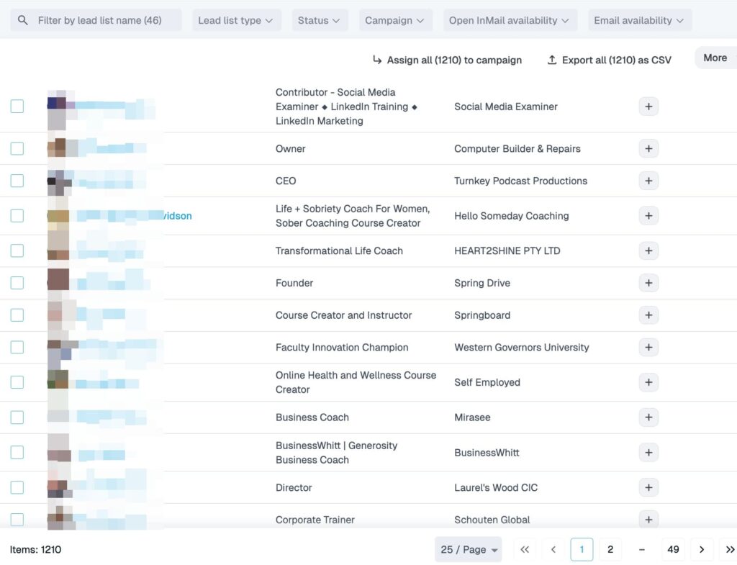This screenshot has height=565, width=737.
Task: Add the Spring Drive founder with plus
Action: 648,283
